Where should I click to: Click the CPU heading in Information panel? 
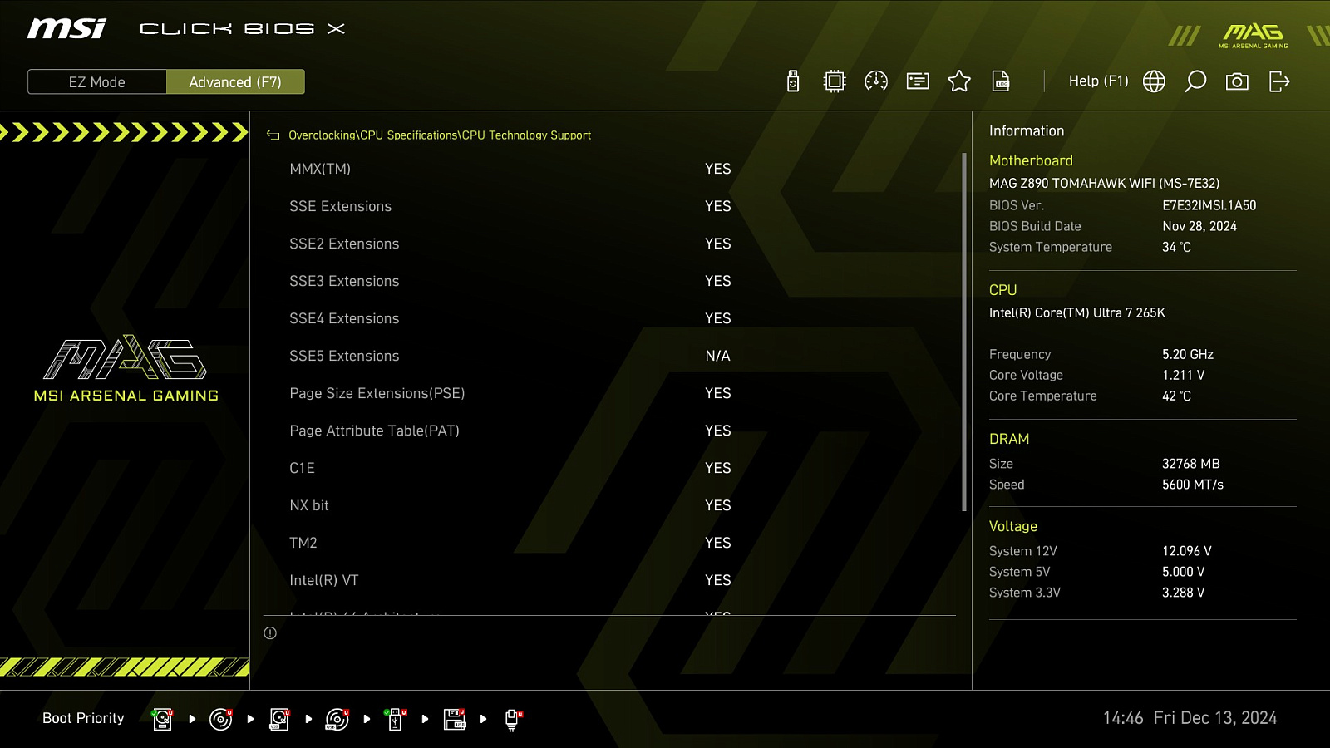(1002, 290)
